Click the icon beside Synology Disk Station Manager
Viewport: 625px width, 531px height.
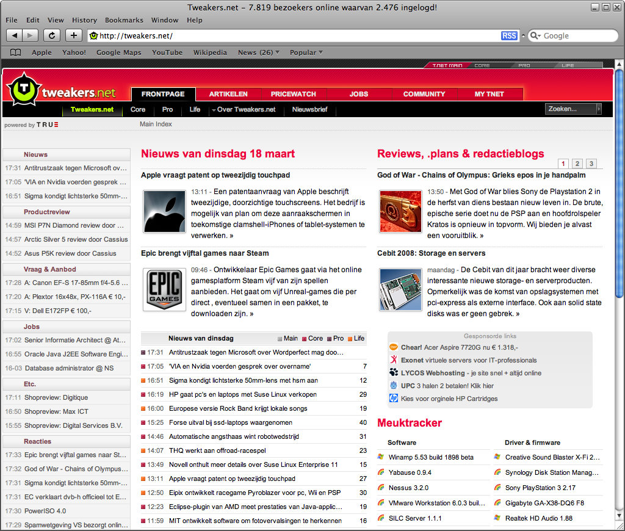[497, 472]
